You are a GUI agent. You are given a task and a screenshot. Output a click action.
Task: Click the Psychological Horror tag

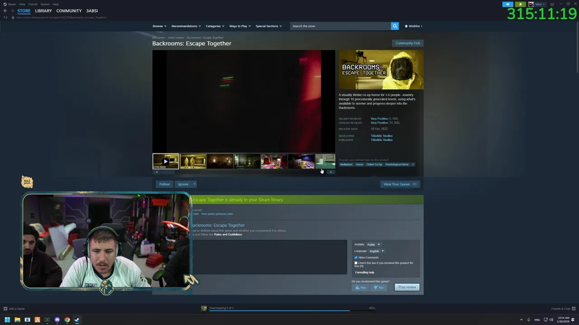(397, 164)
